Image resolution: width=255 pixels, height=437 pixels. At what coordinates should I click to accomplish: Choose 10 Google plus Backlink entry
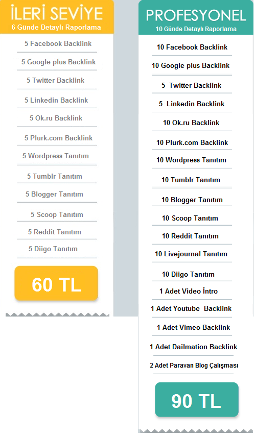[191, 65]
